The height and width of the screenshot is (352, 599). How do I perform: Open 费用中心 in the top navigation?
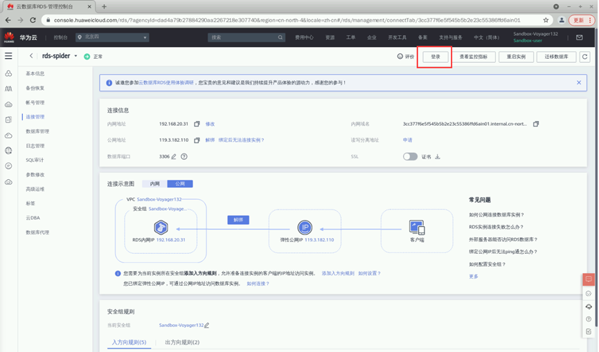click(304, 37)
